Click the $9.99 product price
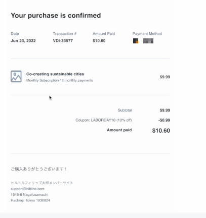This screenshot has width=206, height=218. click(165, 77)
